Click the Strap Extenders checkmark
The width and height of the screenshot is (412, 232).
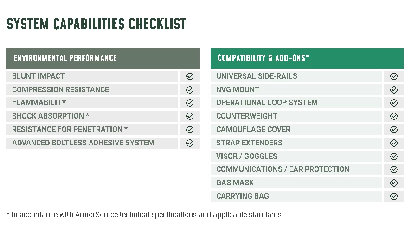tap(393, 143)
